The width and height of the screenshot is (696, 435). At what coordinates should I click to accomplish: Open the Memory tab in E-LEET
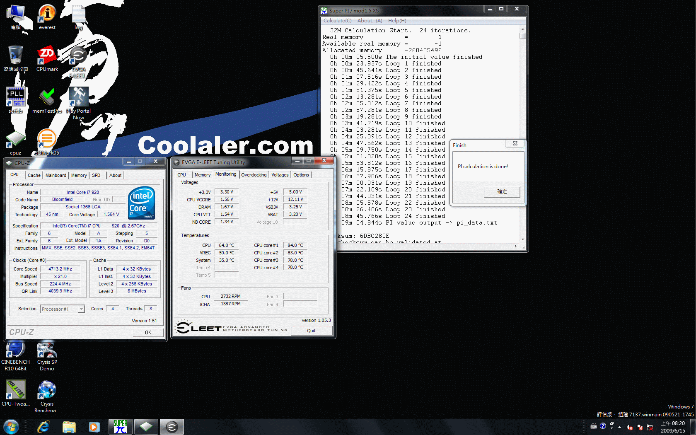point(203,175)
